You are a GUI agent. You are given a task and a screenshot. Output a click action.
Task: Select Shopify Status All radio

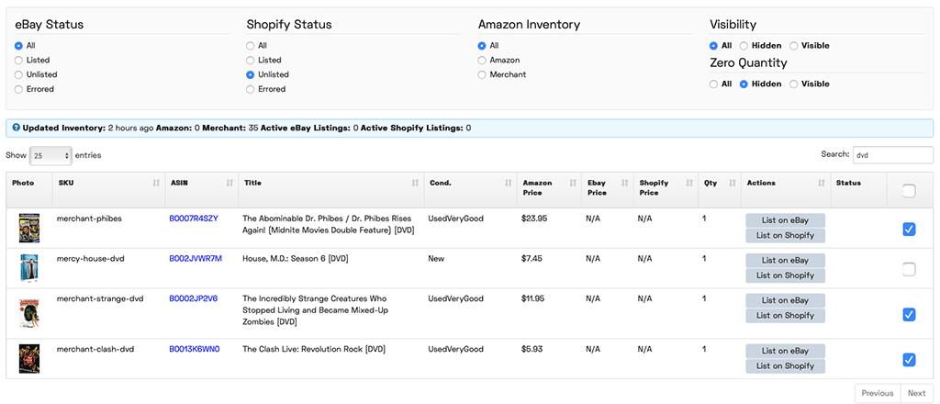point(251,46)
